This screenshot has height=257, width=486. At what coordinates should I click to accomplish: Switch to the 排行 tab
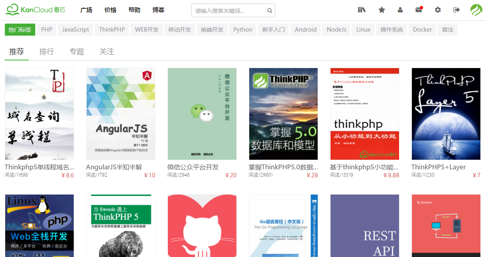tap(46, 52)
